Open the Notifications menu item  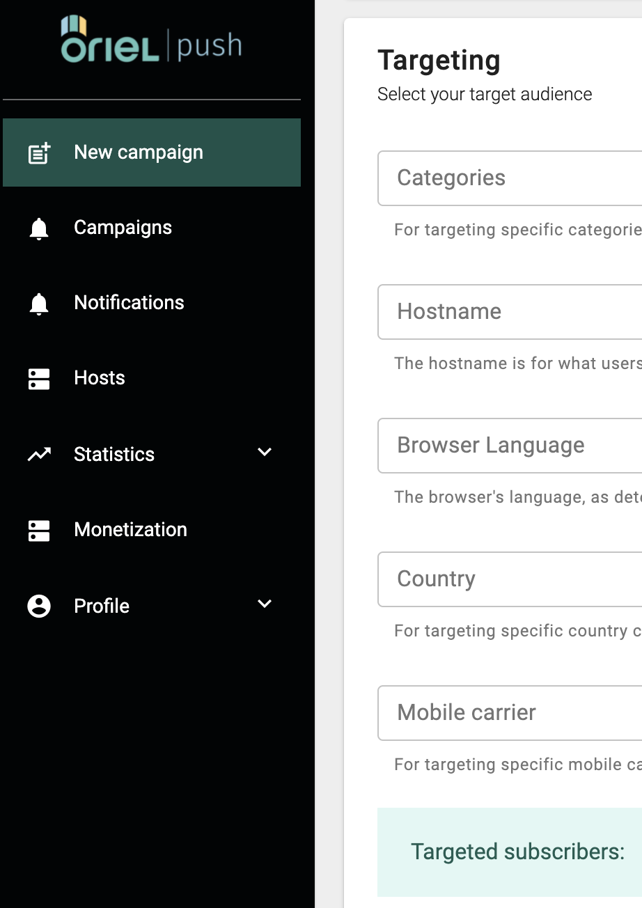[129, 303]
